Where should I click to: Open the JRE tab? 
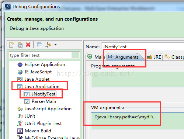[154, 57]
